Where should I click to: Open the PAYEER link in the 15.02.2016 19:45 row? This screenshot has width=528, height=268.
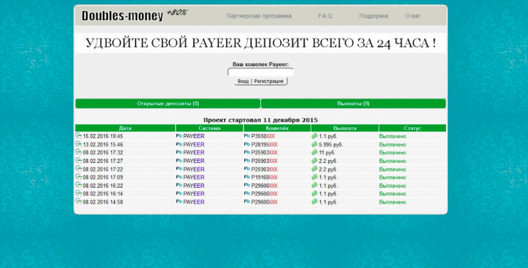194,137
